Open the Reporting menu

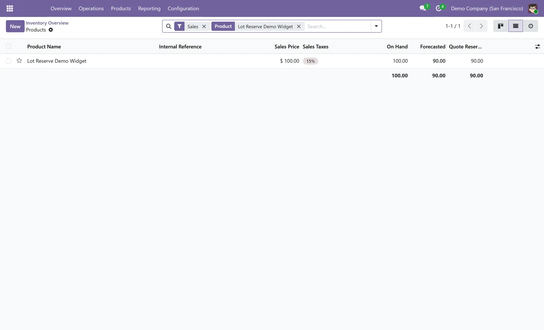coord(149,8)
